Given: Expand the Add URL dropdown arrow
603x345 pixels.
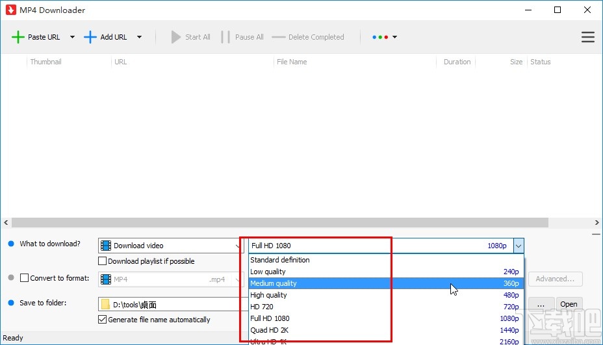Looking at the screenshot, I should tap(139, 37).
